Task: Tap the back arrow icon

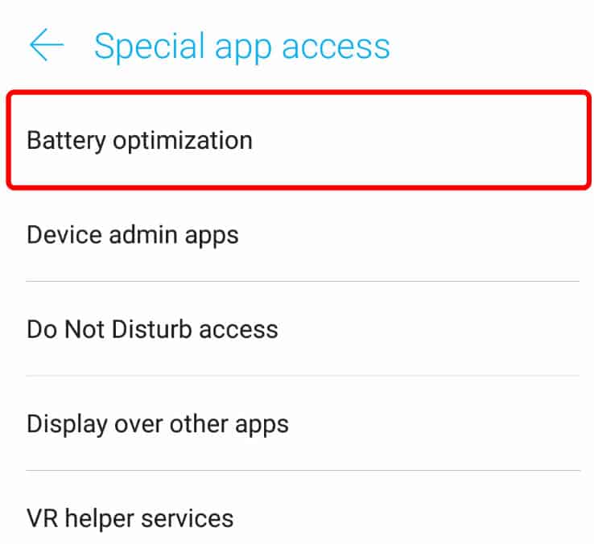Action: pos(47,46)
